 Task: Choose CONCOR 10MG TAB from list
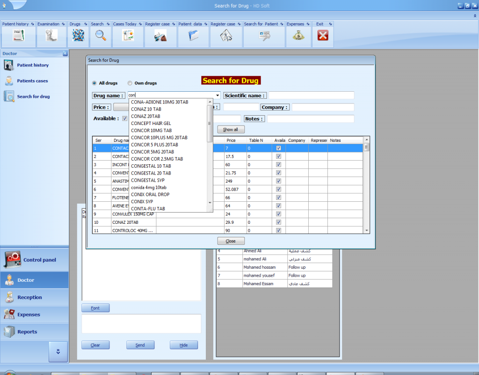(151, 131)
